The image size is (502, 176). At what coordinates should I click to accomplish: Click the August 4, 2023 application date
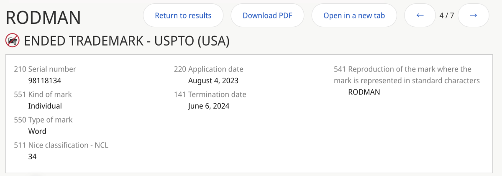[x=213, y=81]
